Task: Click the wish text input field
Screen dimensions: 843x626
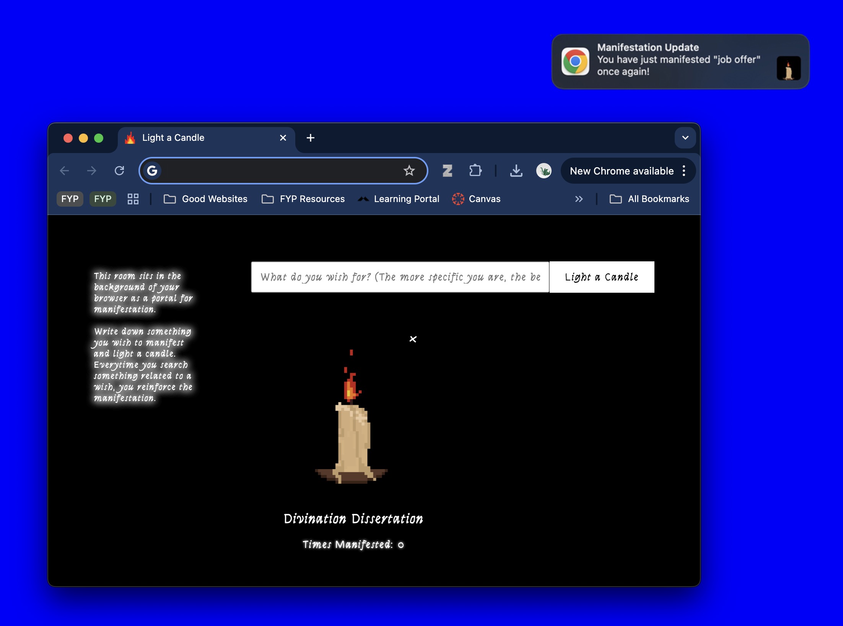Action: click(400, 277)
